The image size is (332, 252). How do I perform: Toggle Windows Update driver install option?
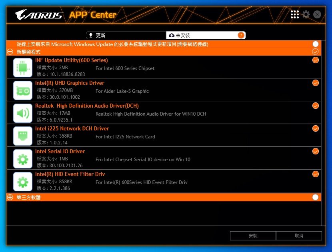[x=315, y=44]
